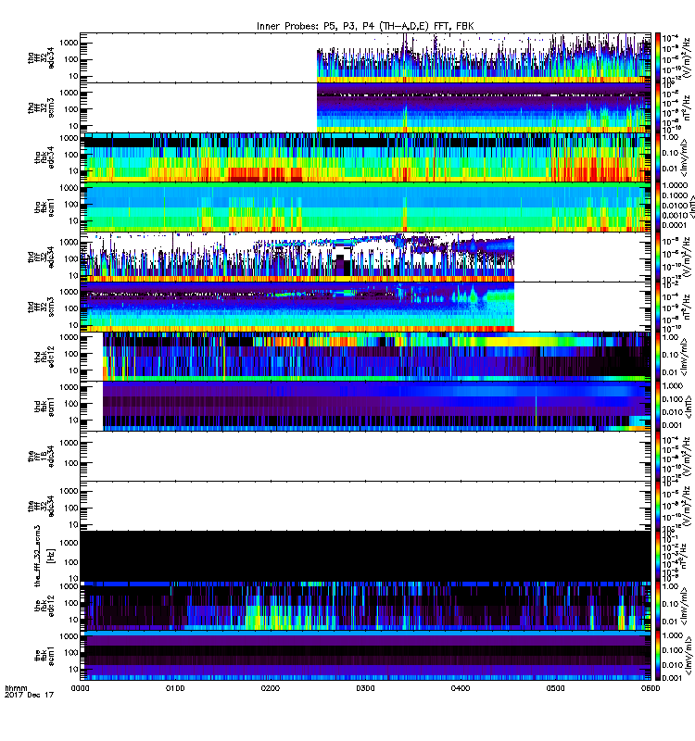Click the 'the_fft_32_scm3 [Hz]' axis label

pyautogui.click(x=44, y=556)
